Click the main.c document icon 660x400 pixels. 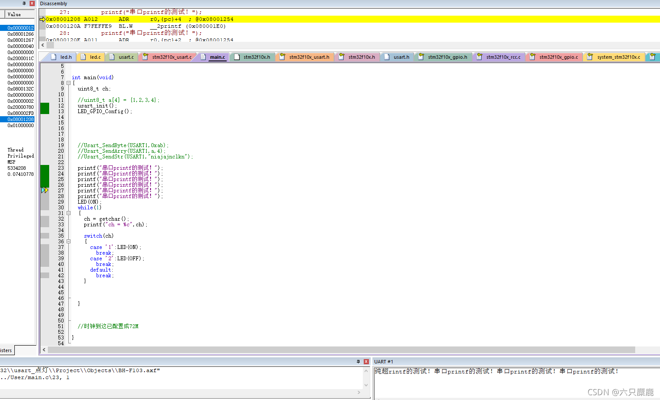tap(203, 57)
